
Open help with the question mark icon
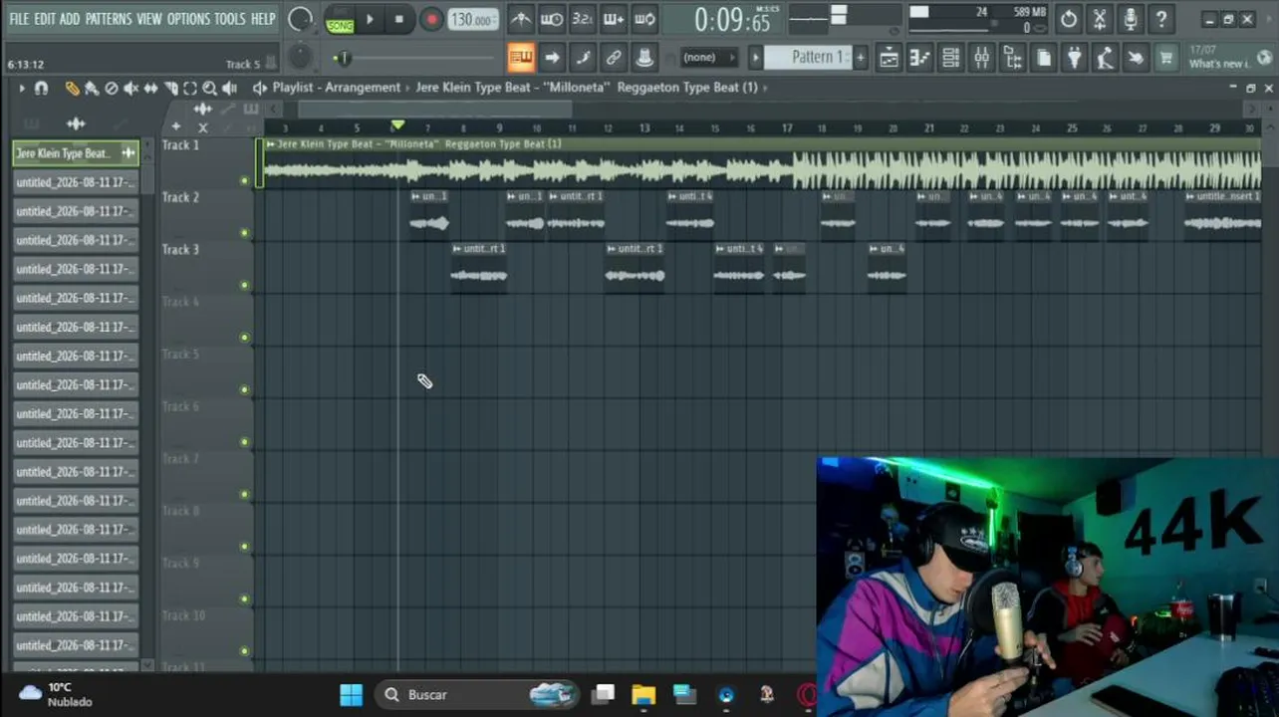1161,19
